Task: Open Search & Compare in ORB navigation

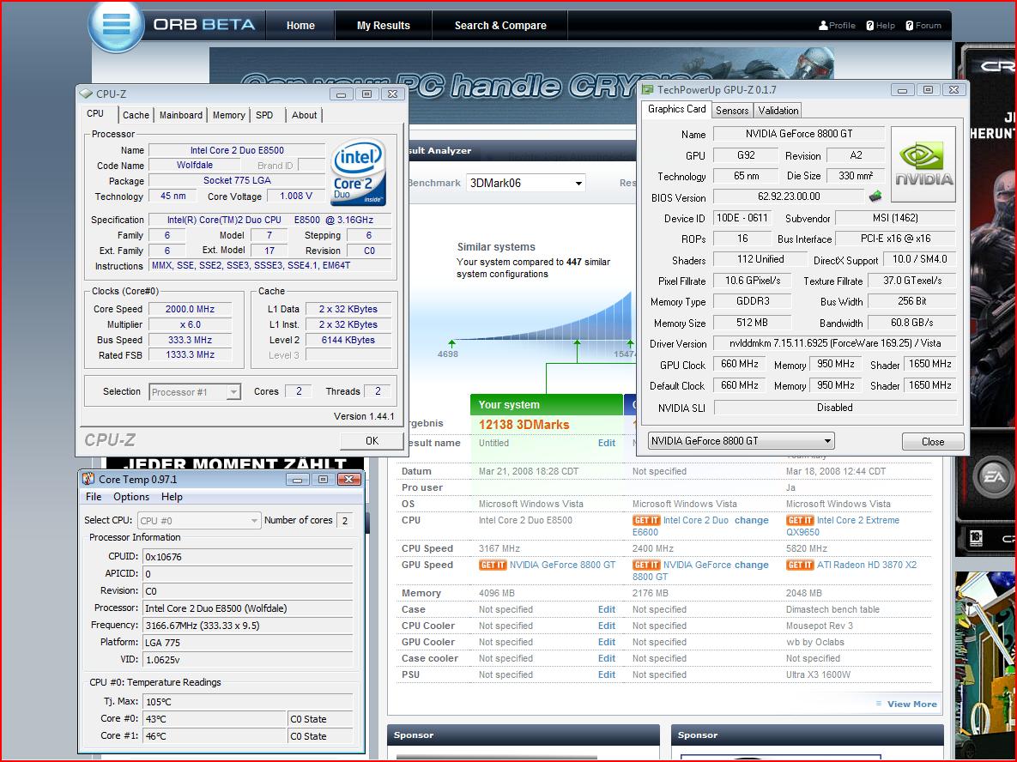Action: [500, 25]
